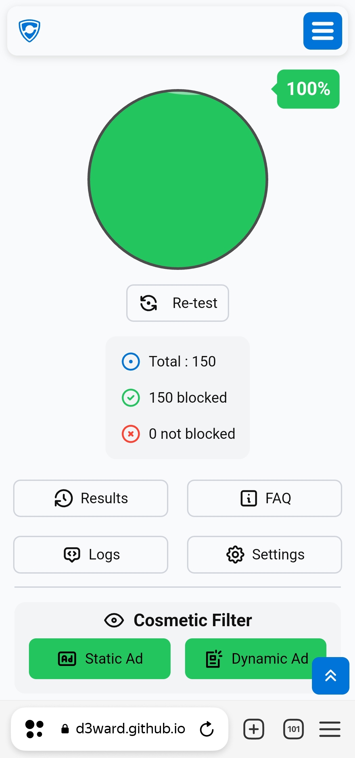The height and width of the screenshot is (758, 355).
Task: Select the d3ward.github.io address field
Action: [x=130, y=729]
